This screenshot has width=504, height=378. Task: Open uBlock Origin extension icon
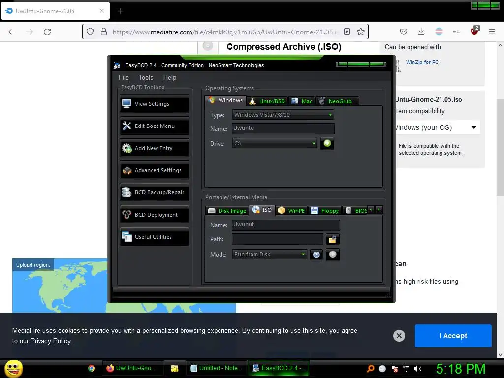point(474,31)
